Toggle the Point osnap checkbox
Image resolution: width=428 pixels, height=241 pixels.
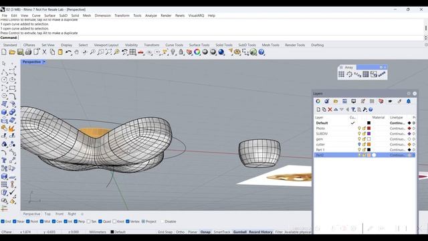pyautogui.click(x=28, y=222)
